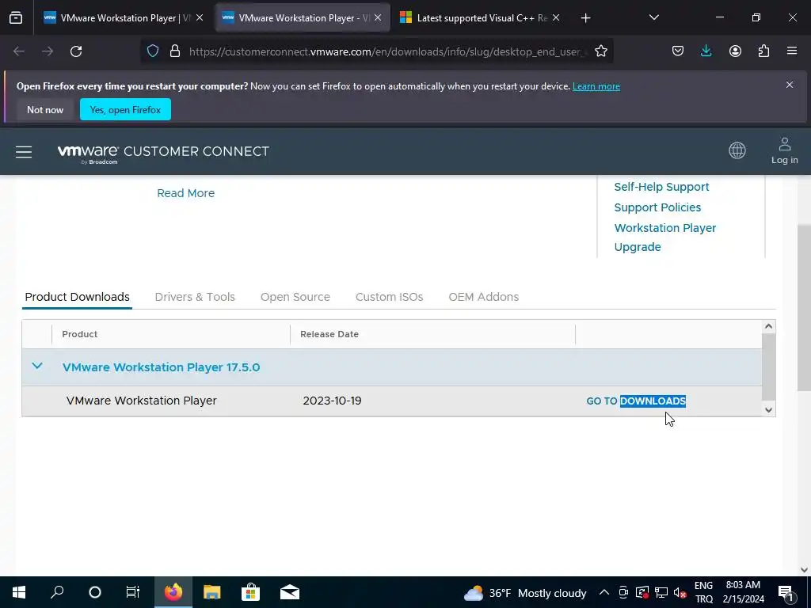The image size is (811, 608).
Task: Open a new browser tab
Action: [x=585, y=18]
